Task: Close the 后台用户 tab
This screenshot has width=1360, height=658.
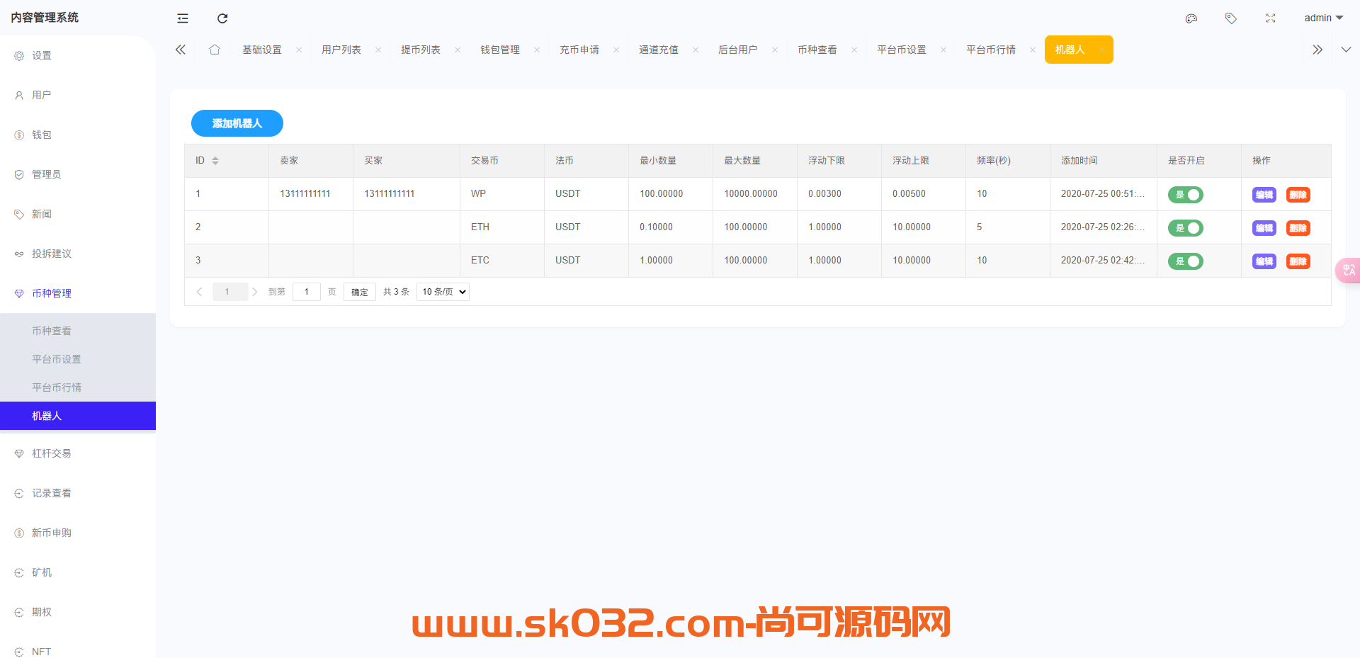Action: coord(775,50)
